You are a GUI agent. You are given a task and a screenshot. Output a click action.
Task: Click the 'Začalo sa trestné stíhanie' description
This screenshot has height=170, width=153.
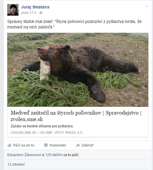pyautogui.click(x=42, y=126)
